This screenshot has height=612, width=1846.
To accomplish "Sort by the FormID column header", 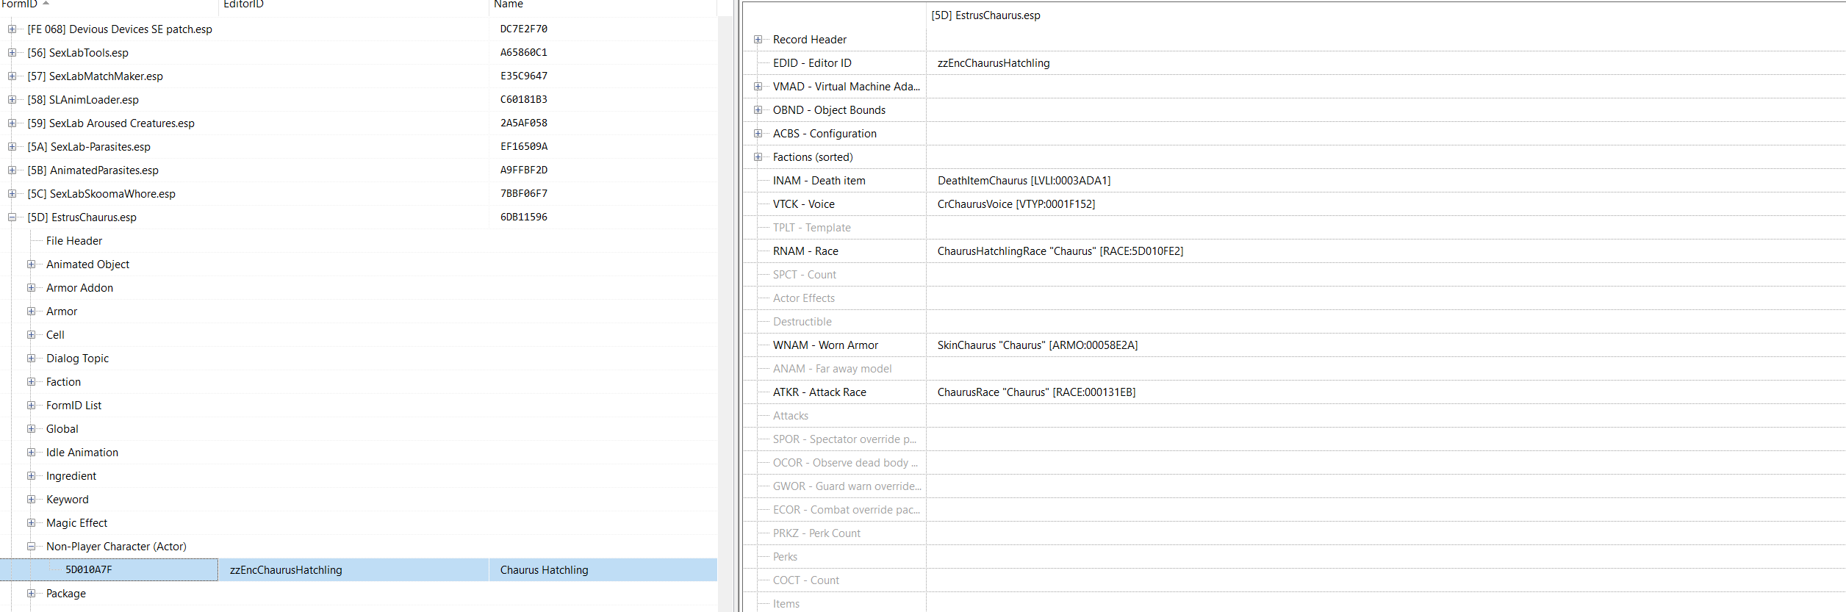I will coord(20,4).
